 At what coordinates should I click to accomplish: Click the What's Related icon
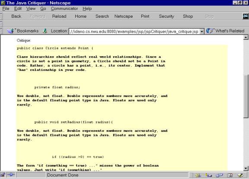pyautogui.click(x=210, y=31)
